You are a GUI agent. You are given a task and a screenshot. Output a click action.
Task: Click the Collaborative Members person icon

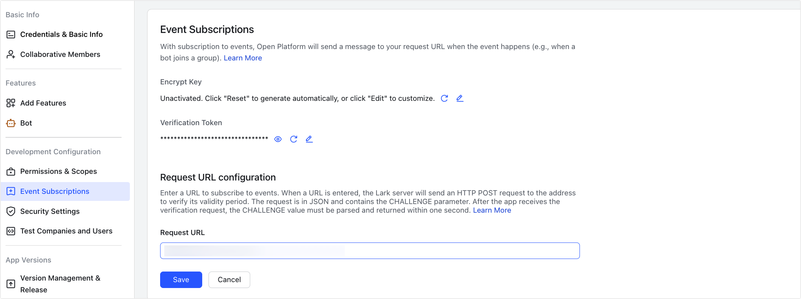click(10, 54)
